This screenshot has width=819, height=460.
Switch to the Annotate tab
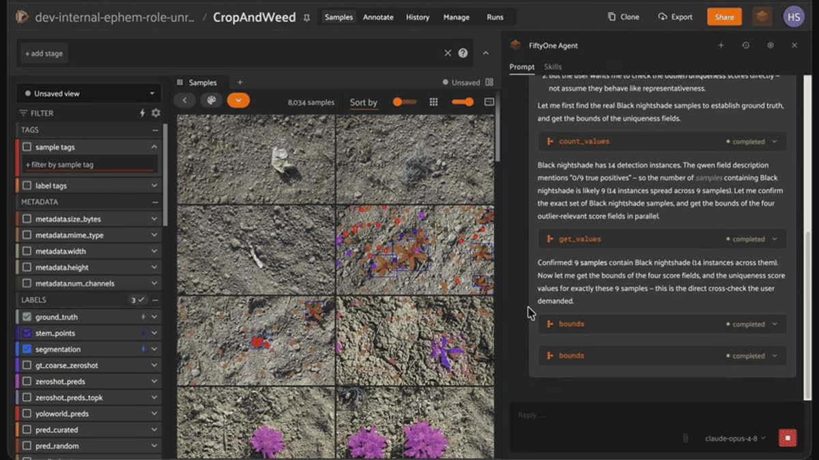378,17
